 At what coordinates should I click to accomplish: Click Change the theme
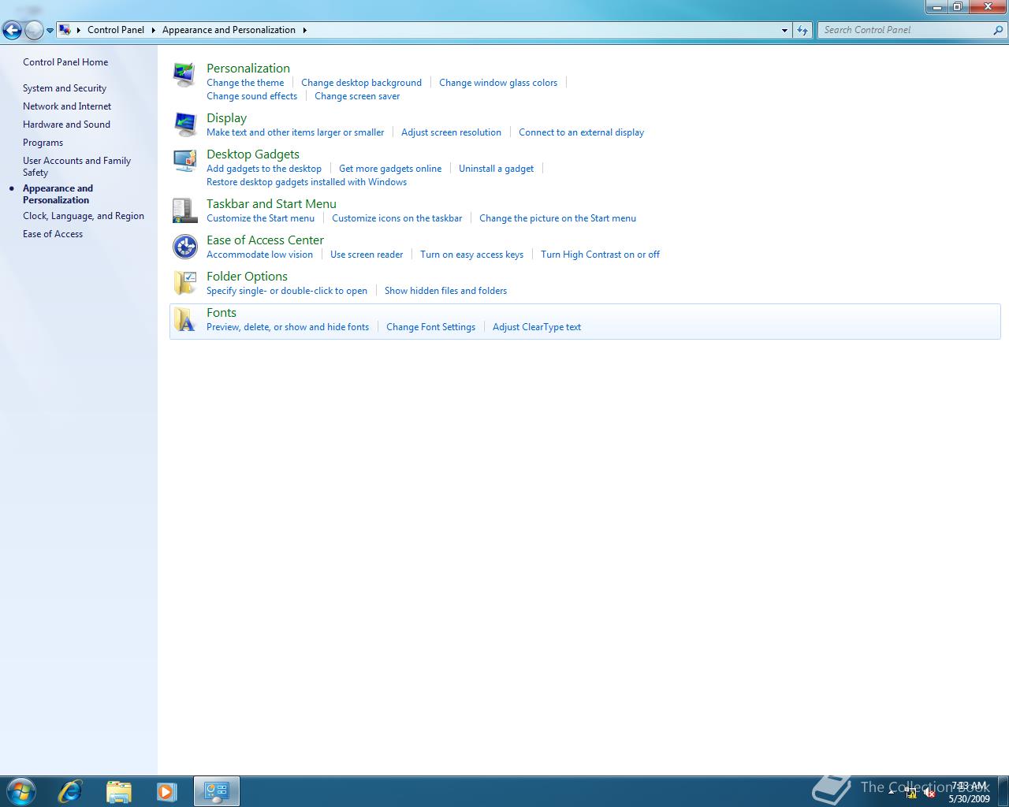click(x=245, y=83)
